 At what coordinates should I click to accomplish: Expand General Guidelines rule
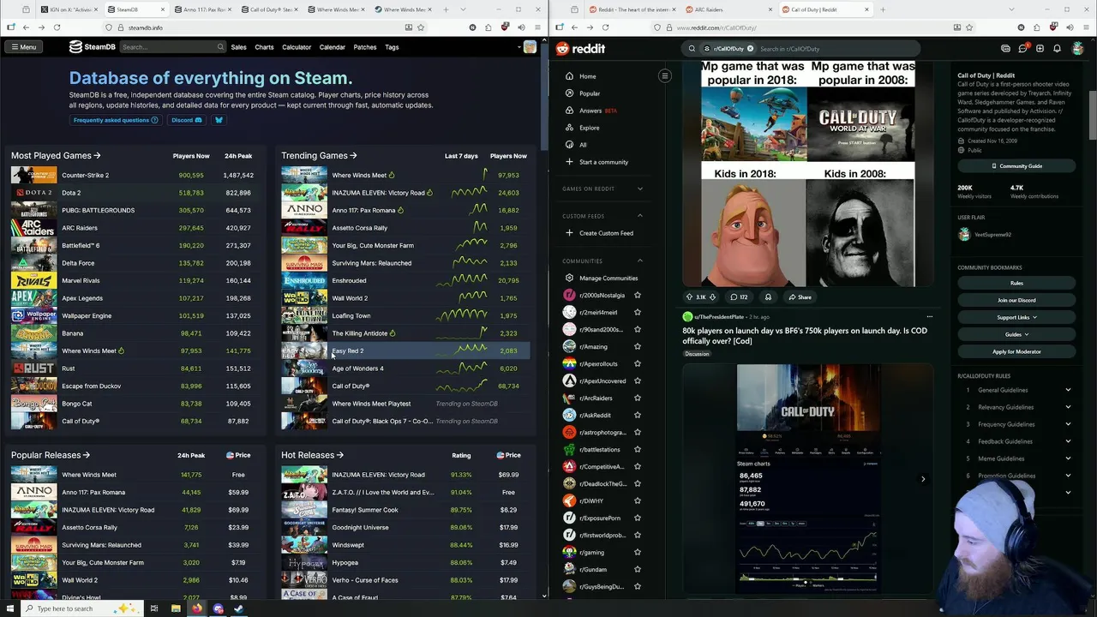1016,390
